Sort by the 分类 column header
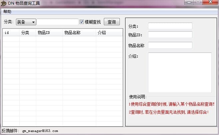The image size is (219, 135). click(x=28, y=33)
